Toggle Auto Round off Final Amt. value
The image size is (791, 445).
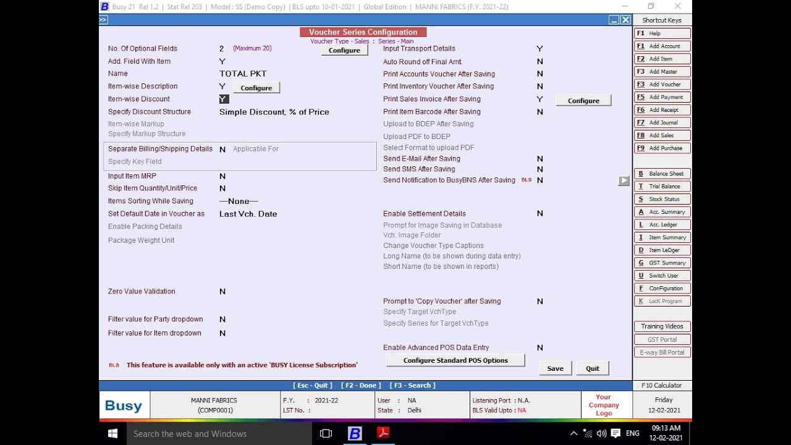pyautogui.click(x=540, y=62)
